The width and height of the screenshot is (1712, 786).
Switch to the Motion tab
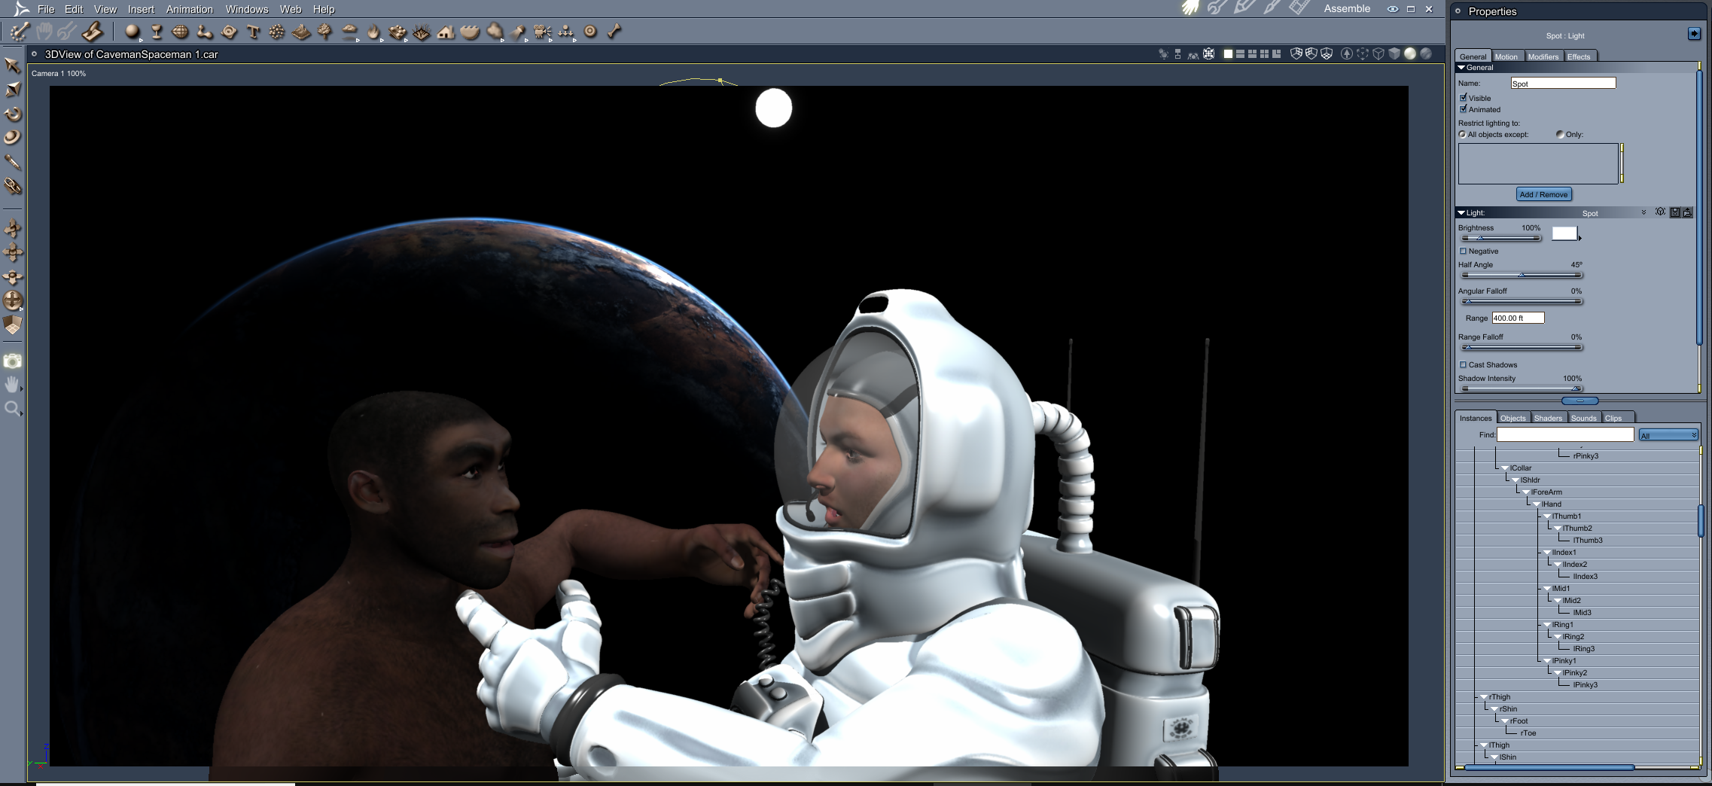(1506, 56)
